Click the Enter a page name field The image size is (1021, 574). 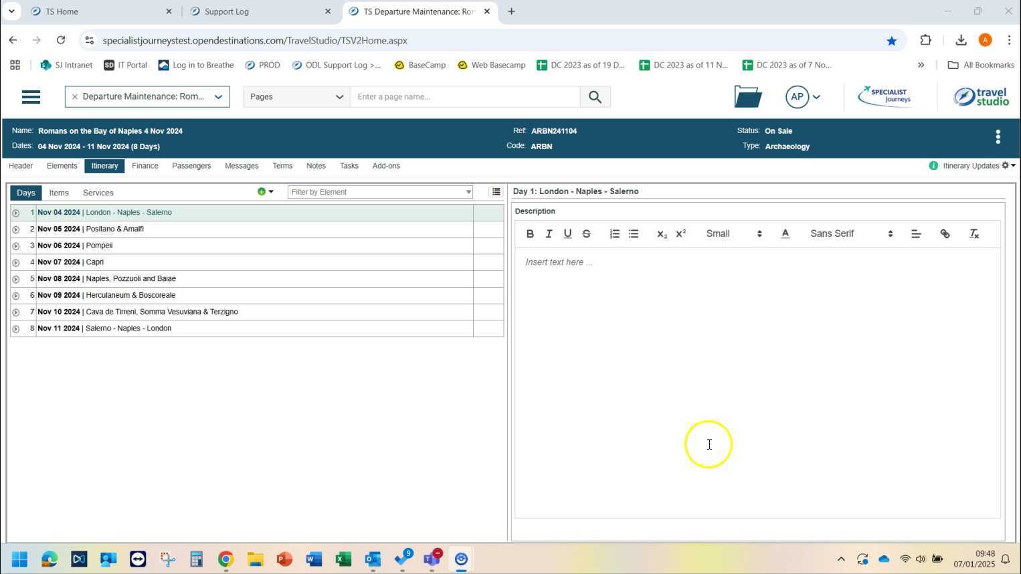[x=465, y=97]
